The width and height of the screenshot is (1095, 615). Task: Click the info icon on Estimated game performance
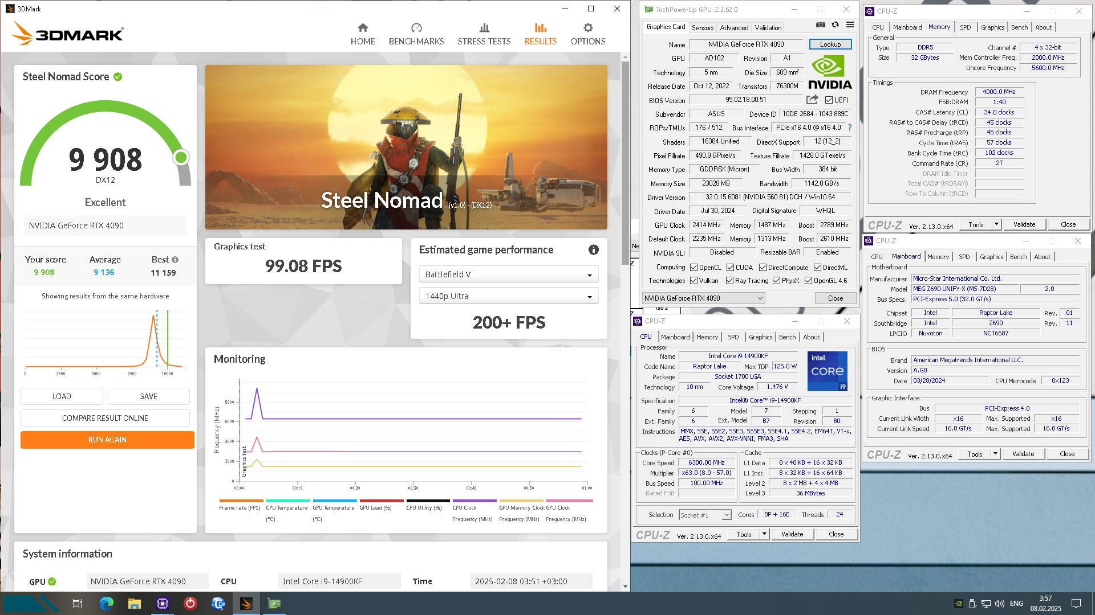pos(594,250)
